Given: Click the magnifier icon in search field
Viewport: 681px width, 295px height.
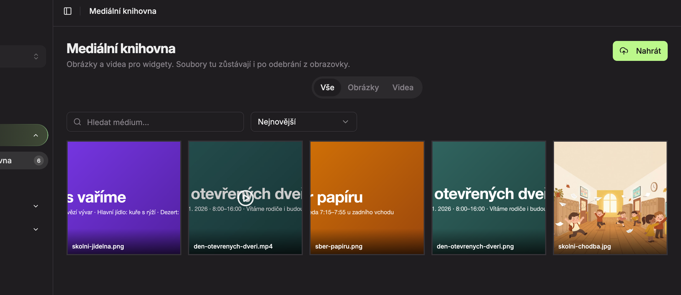Looking at the screenshot, I should 77,122.
